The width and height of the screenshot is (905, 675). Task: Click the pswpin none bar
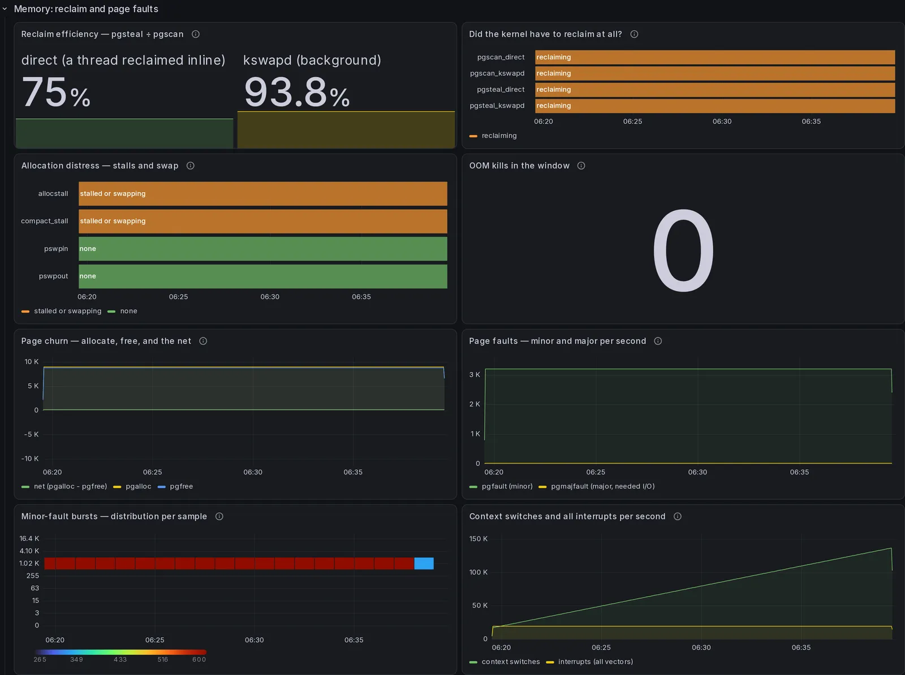click(x=263, y=249)
